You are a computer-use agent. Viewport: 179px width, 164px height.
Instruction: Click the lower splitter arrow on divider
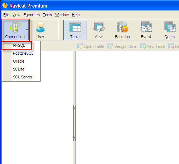(x=74, y=137)
